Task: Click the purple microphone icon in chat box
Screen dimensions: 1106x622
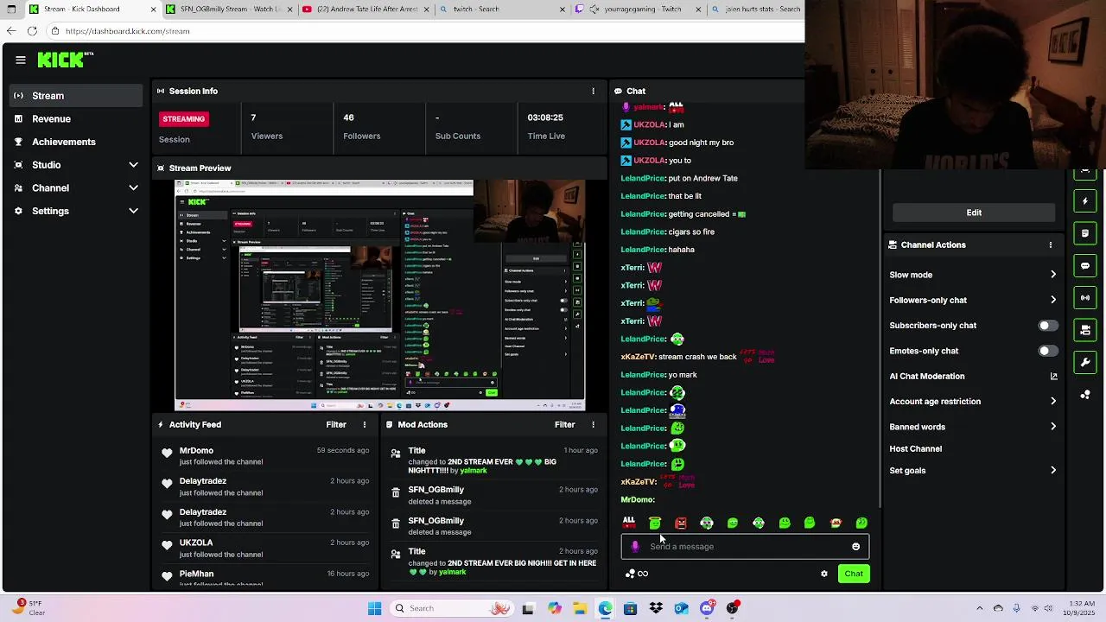Action: coord(635,546)
